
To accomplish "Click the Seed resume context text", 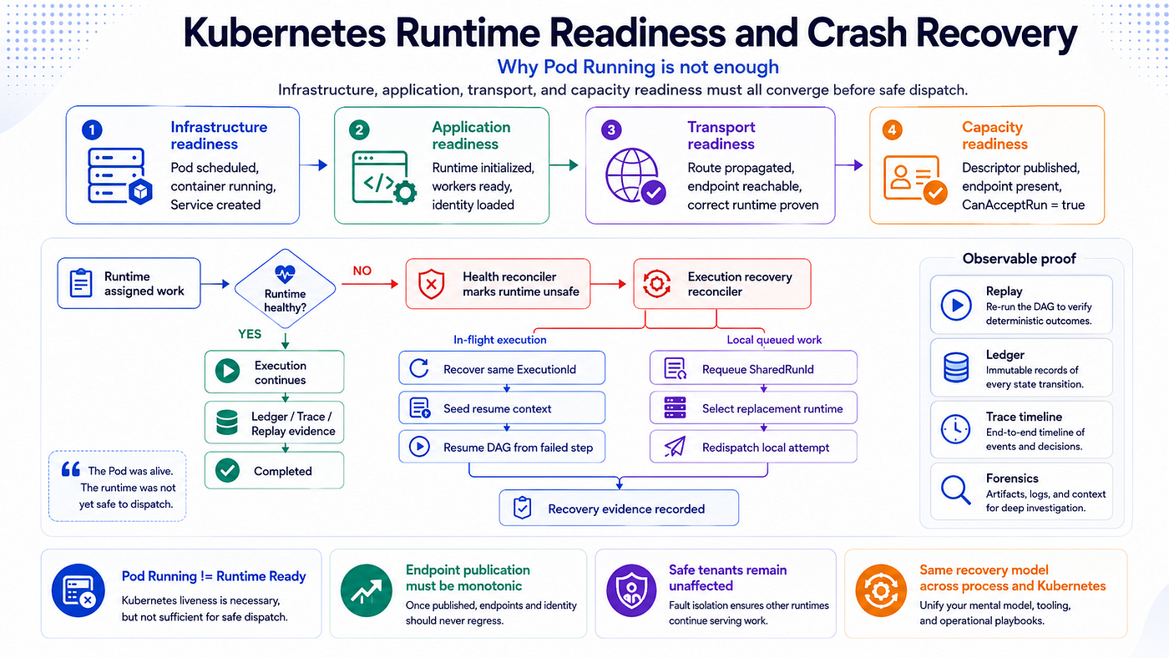I will tap(497, 408).
